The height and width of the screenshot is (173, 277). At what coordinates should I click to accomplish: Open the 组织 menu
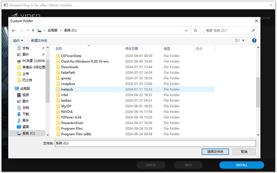click(x=18, y=41)
